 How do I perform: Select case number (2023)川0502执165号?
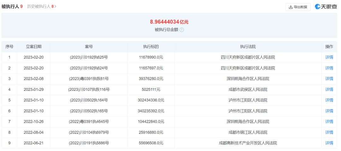pos(89,111)
